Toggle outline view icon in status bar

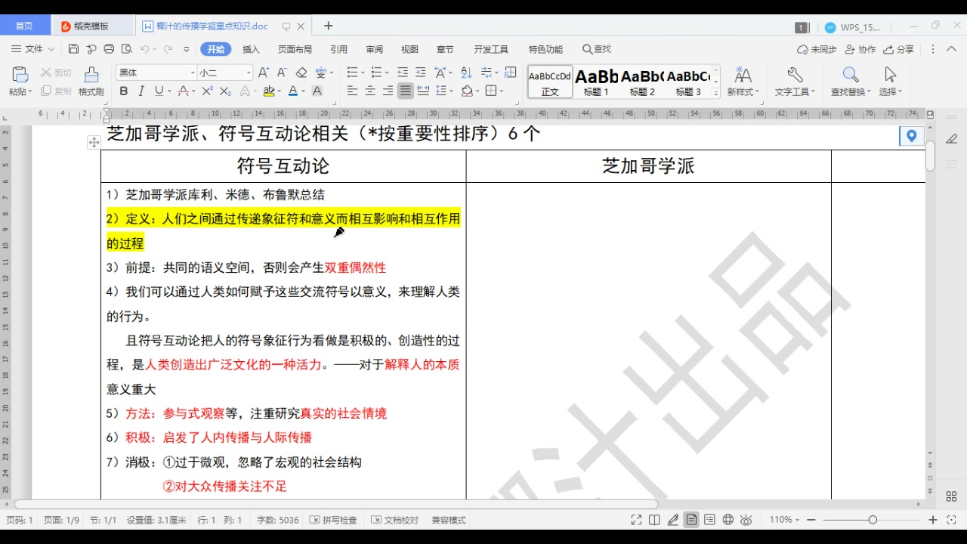coord(709,520)
